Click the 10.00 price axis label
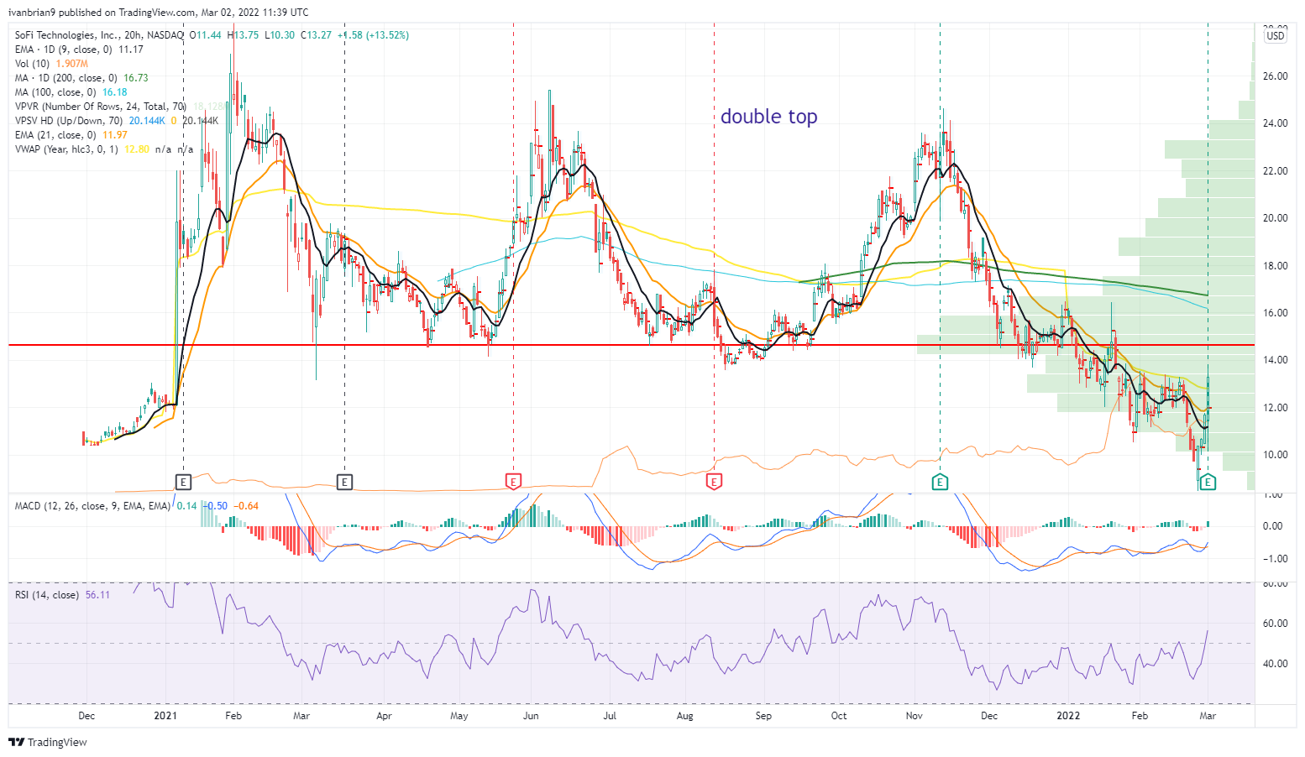The image size is (1305, 757). [1276, 455]
